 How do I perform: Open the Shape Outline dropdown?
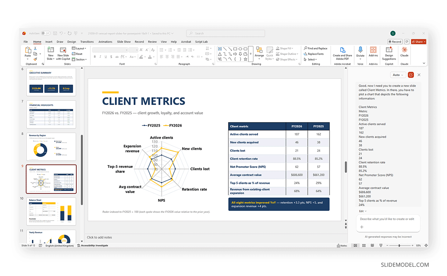click(287, 54)
